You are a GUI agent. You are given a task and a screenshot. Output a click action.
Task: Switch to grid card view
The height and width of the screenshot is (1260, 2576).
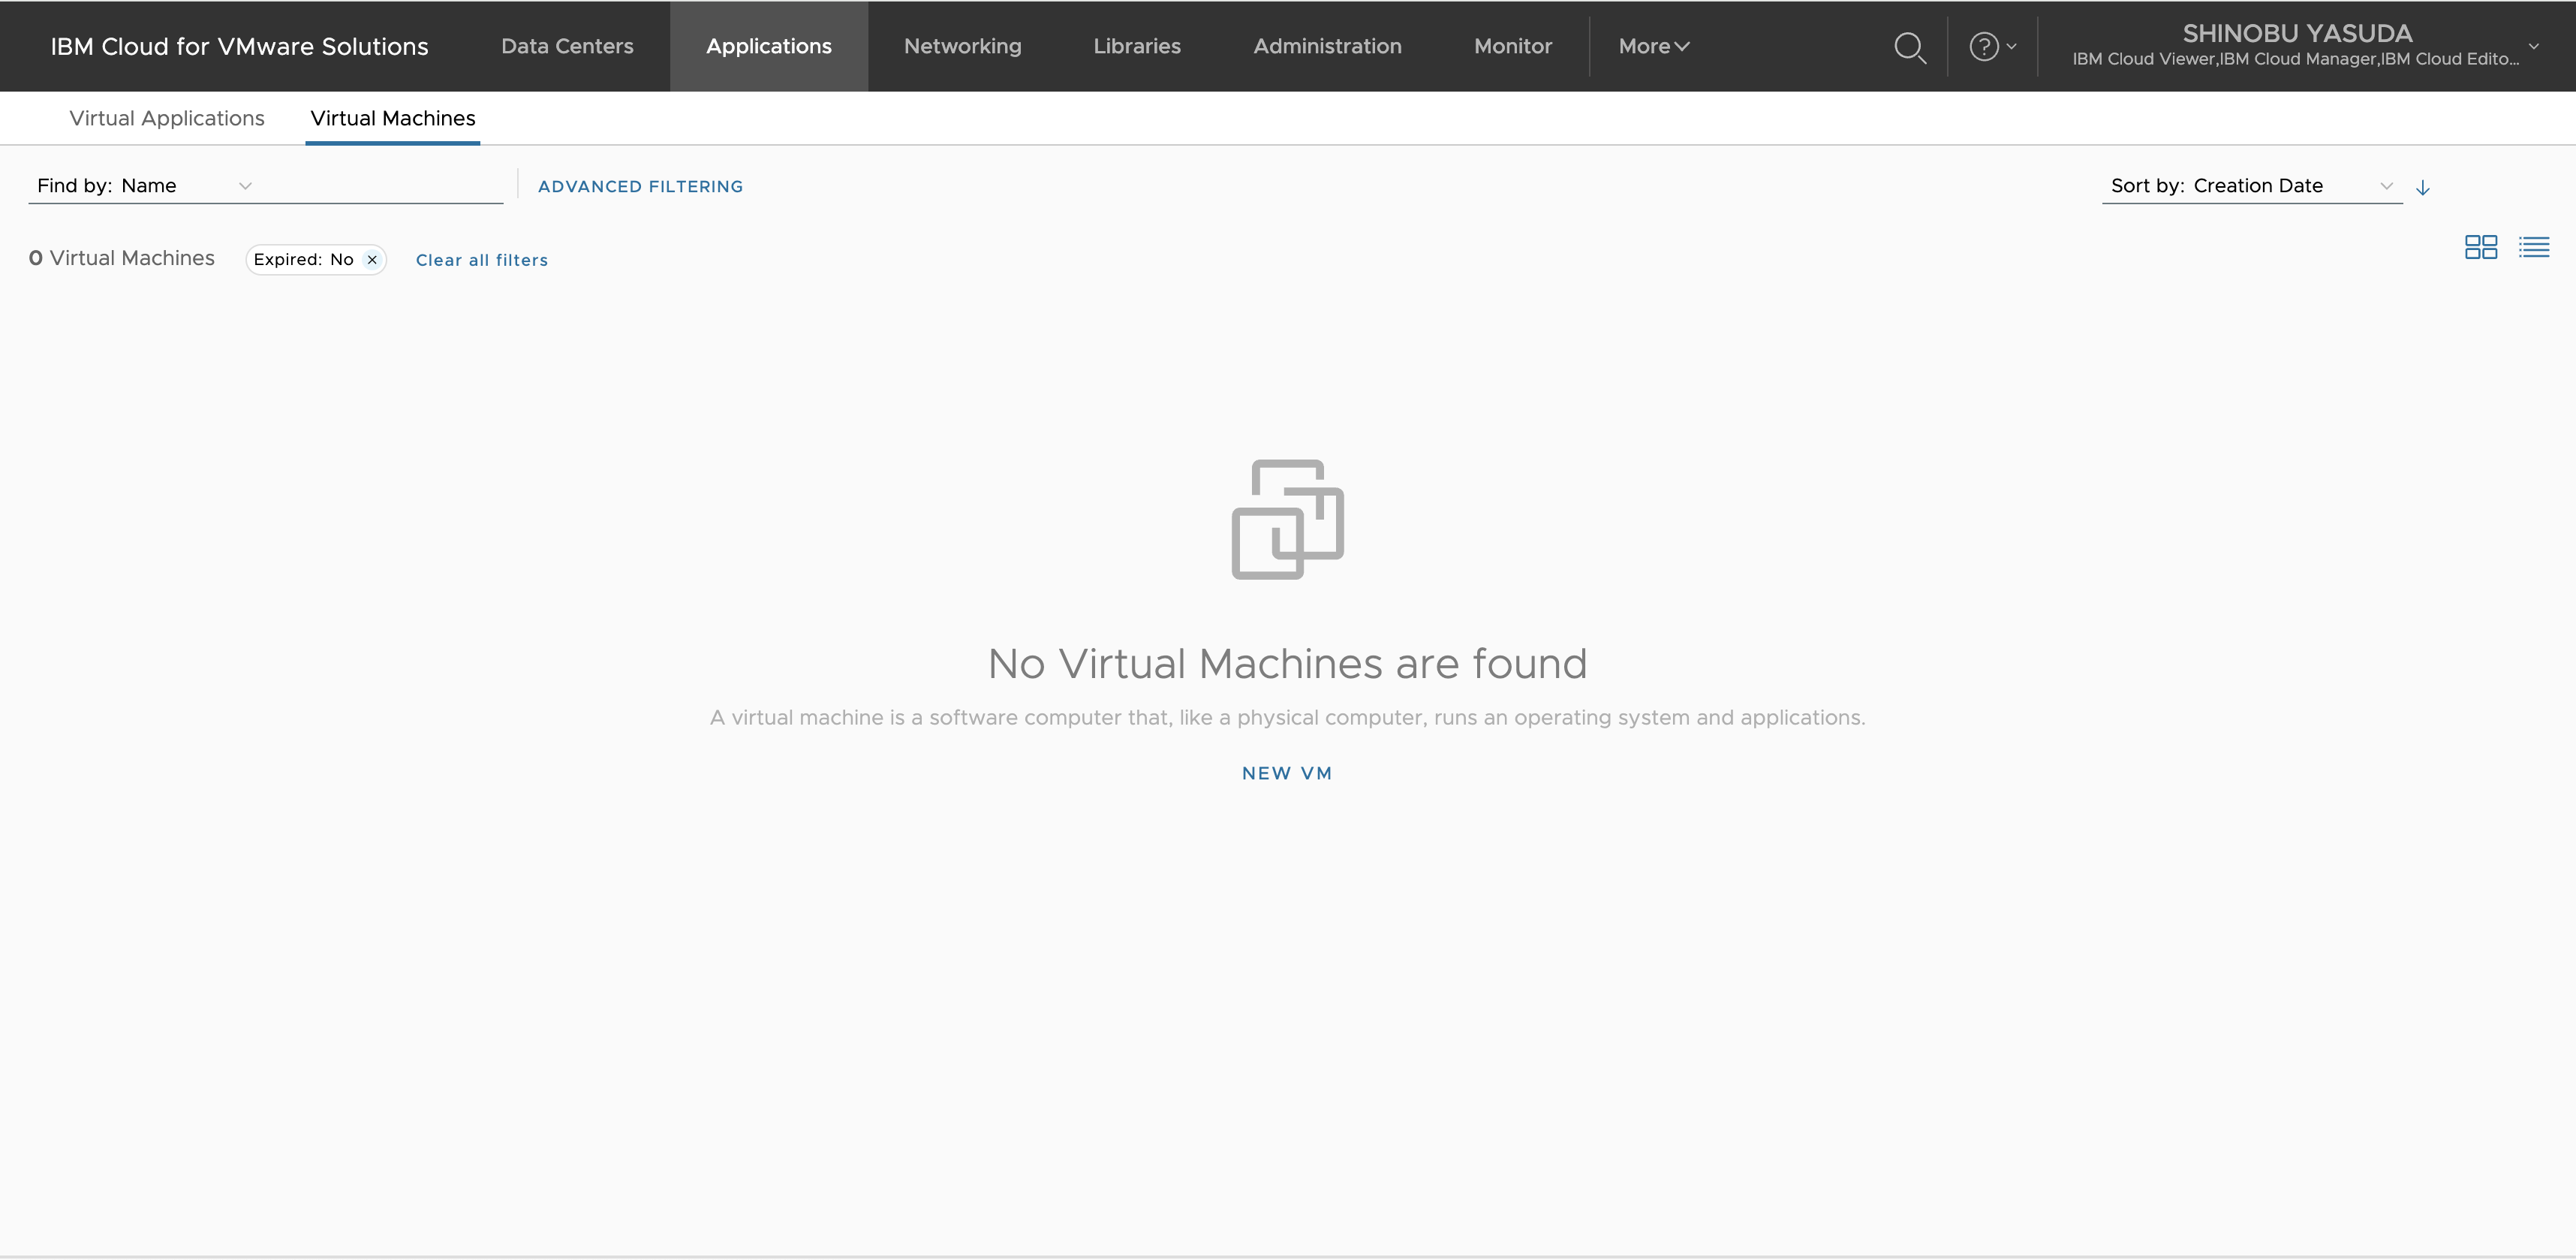click(x=2480, y=247)
